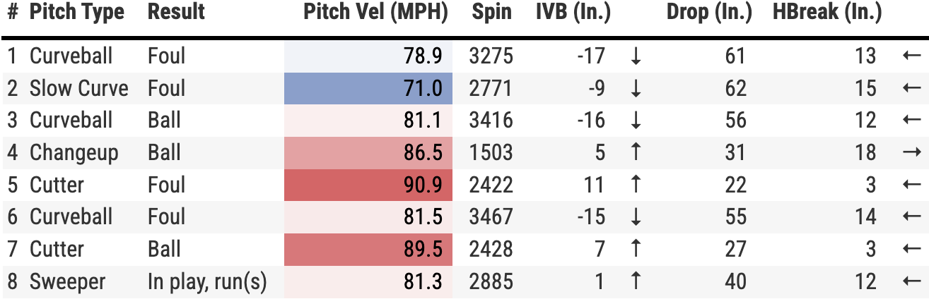
Task: Click the right arrow in the Changeup row
Action: (911, 153)
